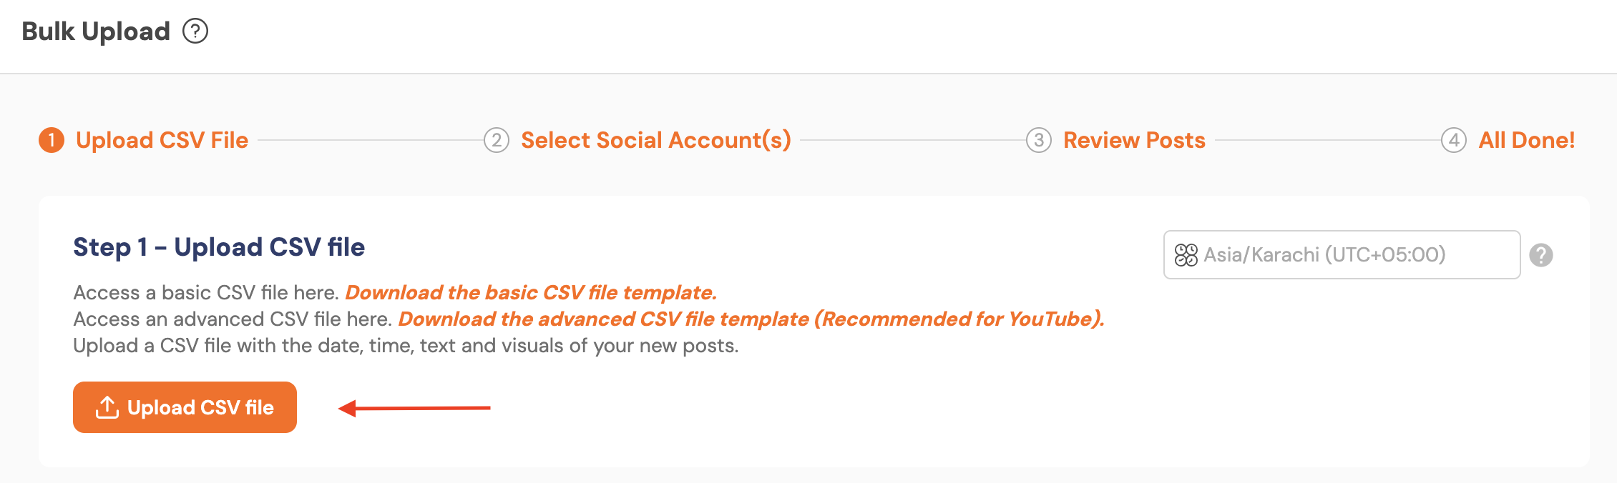Click the date, time, text and visuals description

[406, 346]
